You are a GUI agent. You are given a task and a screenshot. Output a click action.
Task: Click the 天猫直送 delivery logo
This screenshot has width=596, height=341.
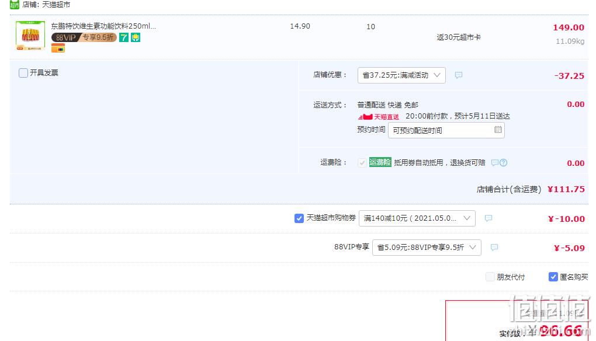tap(379, 117)
